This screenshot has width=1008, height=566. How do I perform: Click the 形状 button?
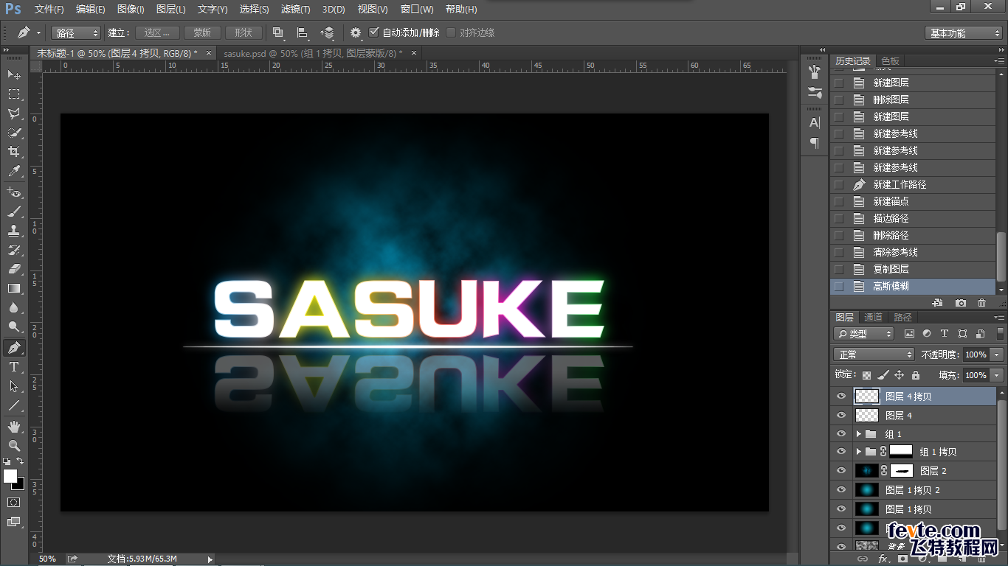tap(244, 32)
